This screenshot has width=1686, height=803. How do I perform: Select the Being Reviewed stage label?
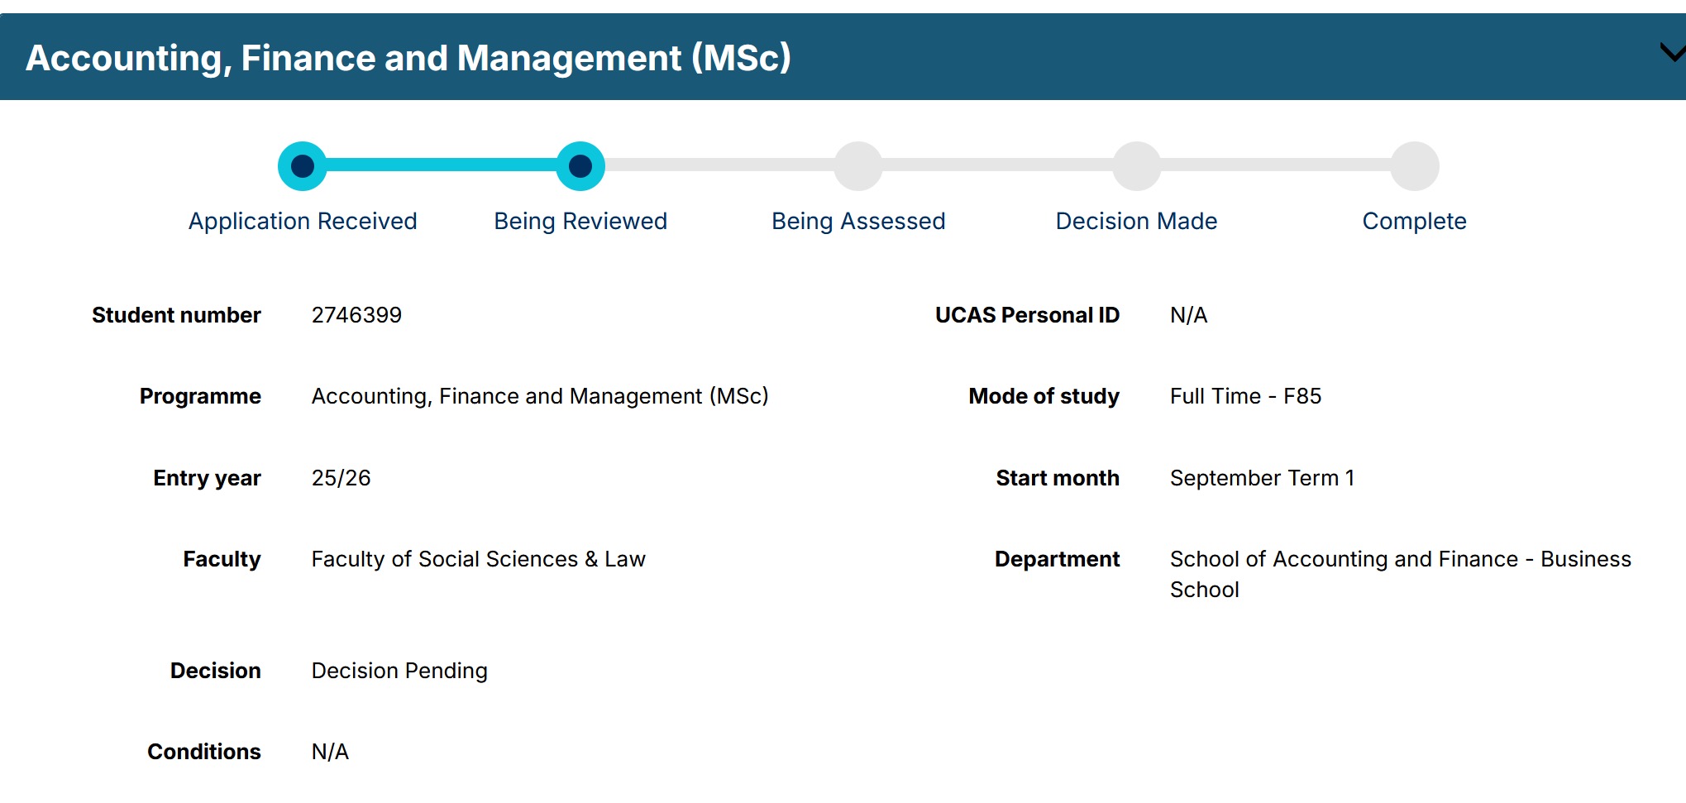click(580, 222)
